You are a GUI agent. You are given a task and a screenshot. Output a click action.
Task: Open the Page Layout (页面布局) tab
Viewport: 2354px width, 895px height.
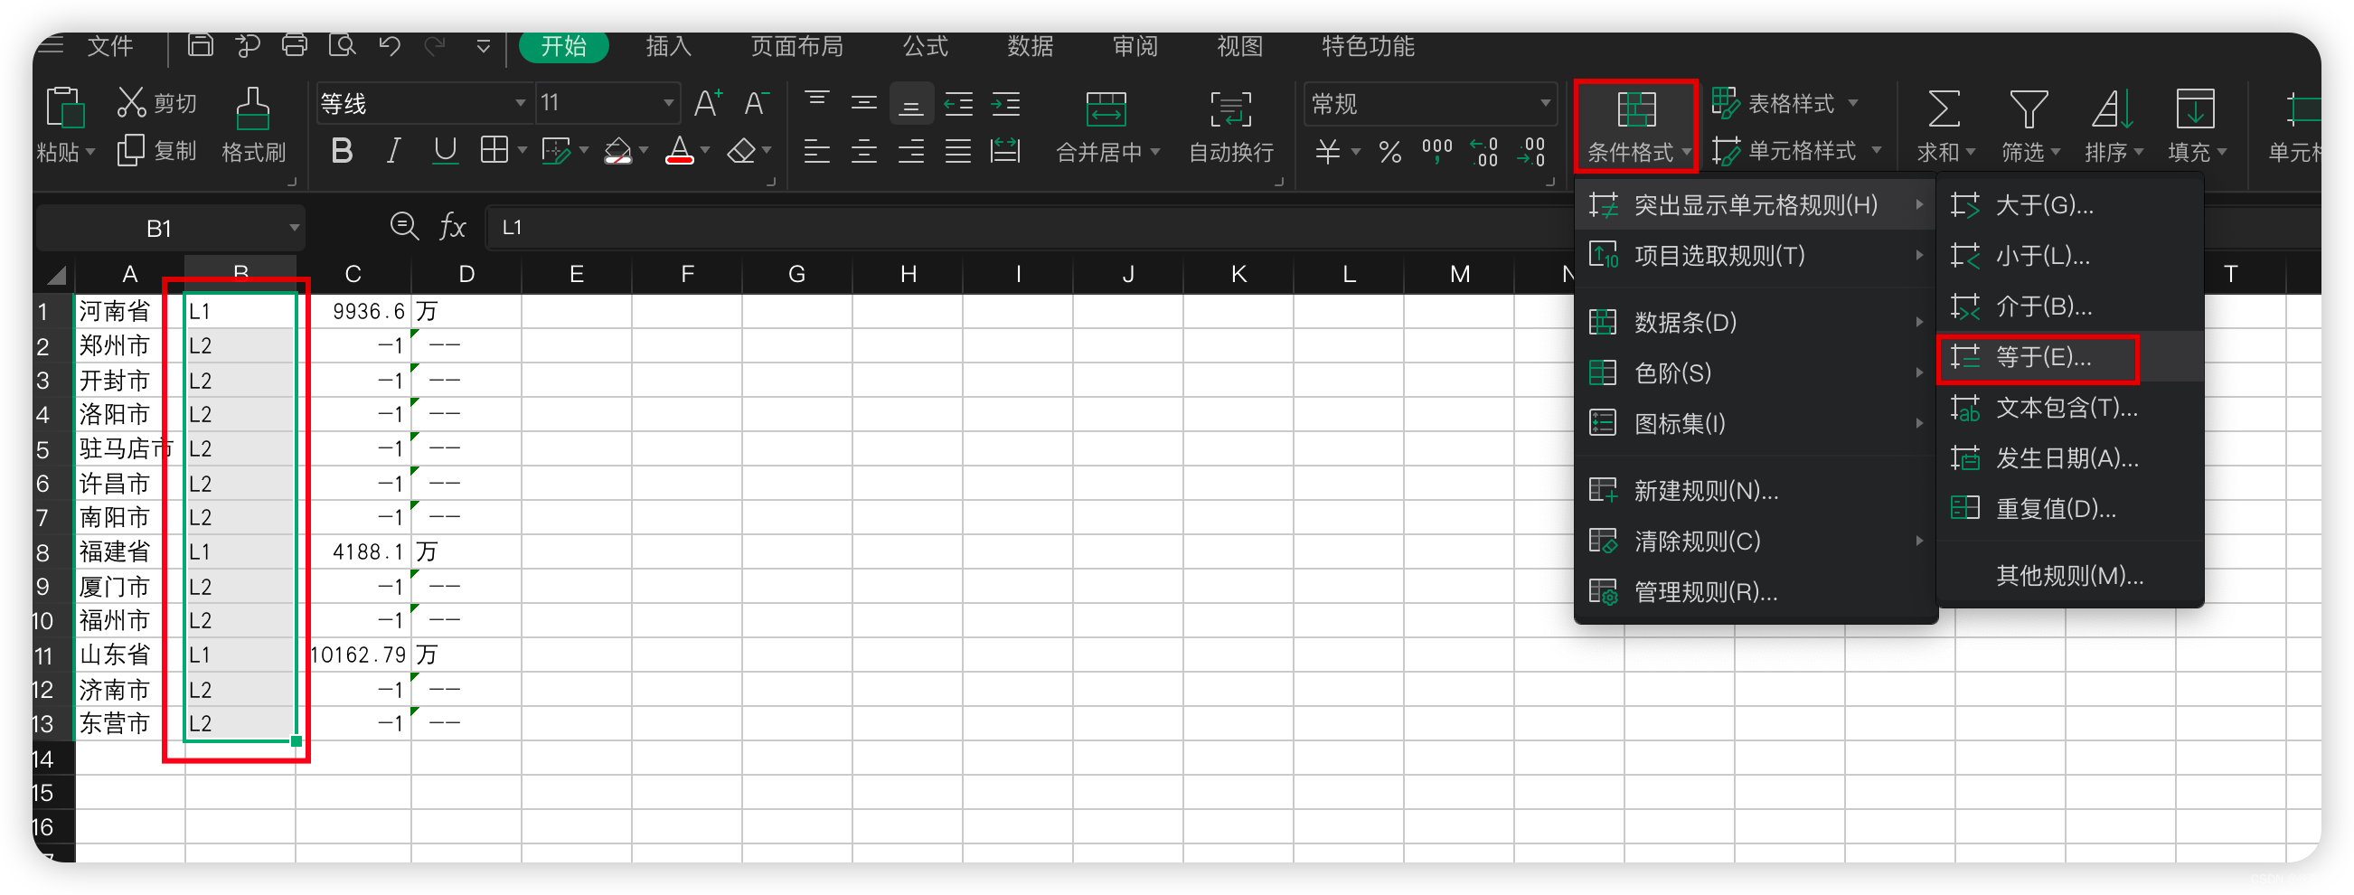796,46
